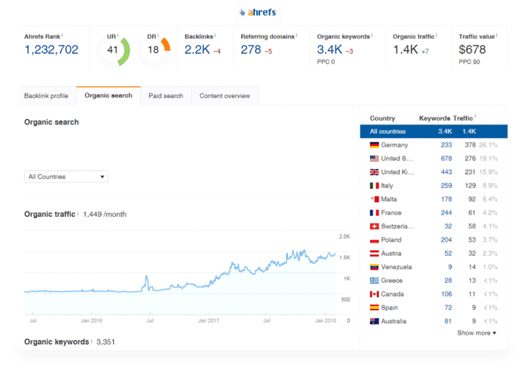Open the bottom Organic keywords 3,351 info icon
The image size is (528, 375).
[x=92, y=341]
